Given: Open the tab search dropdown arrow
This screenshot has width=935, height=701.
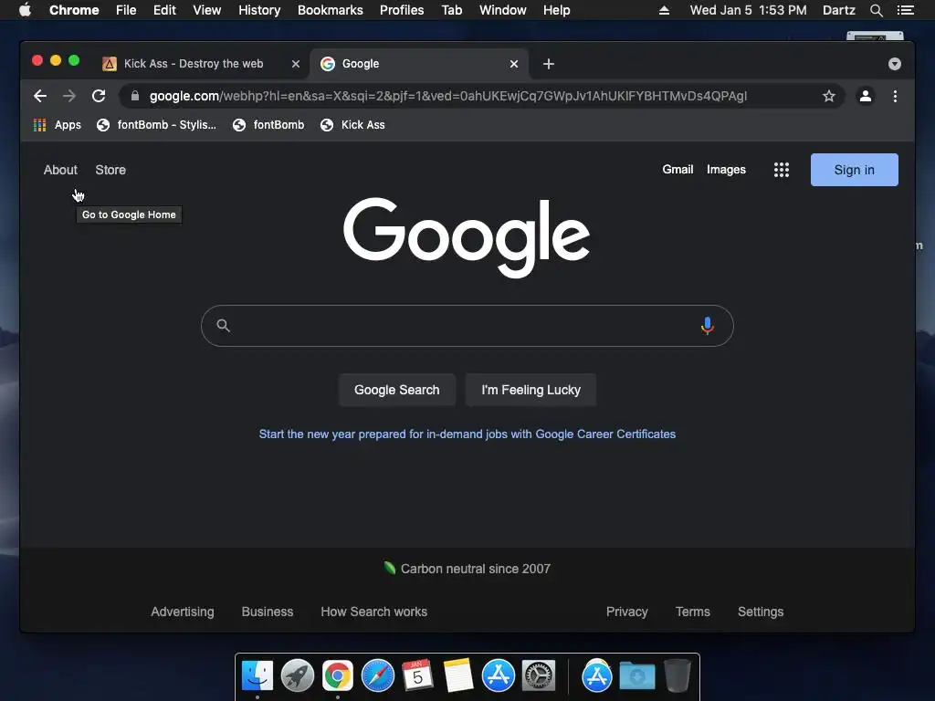Looking at the screenshot, I should click(895, 64).
